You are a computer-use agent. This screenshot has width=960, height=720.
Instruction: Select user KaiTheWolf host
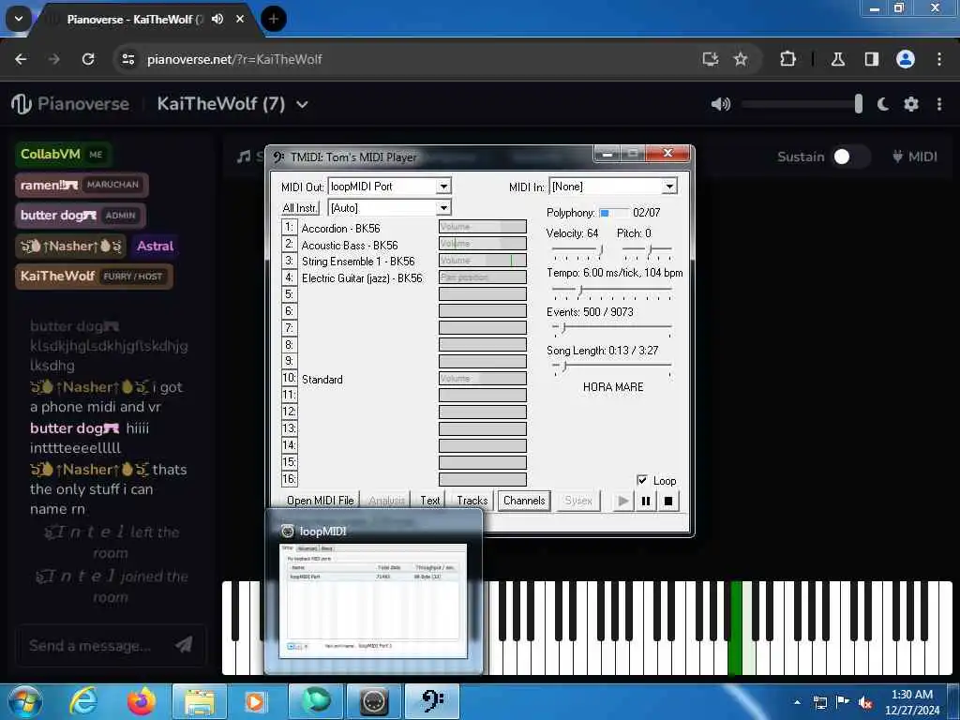pyautogui.click(x=94, y=277)
